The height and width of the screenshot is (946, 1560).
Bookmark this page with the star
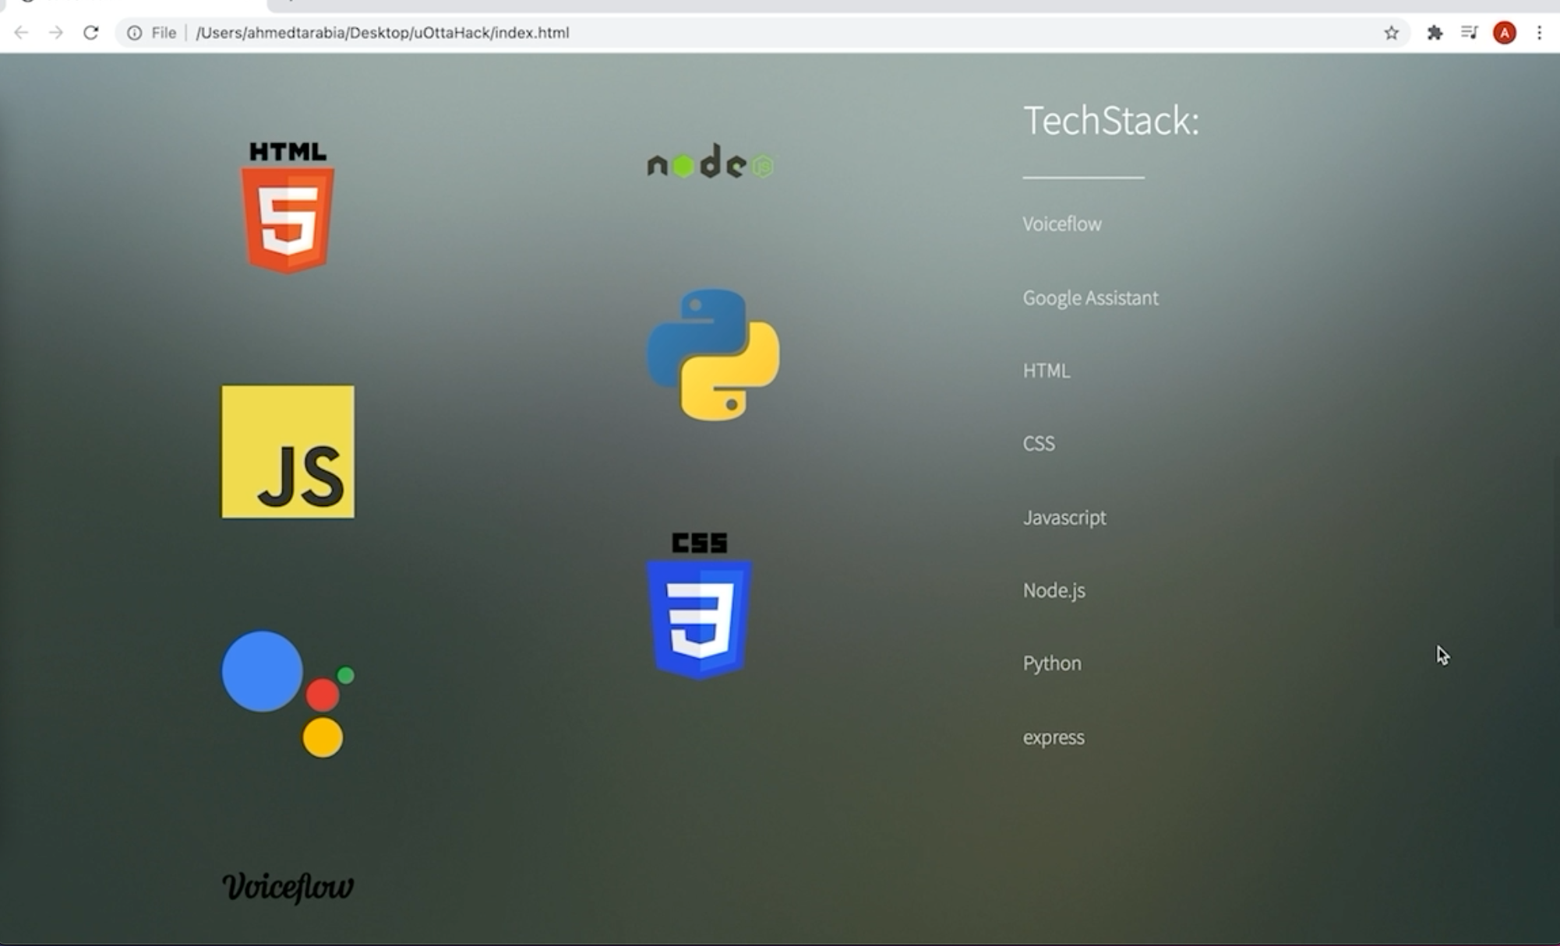coord(1391,33)
